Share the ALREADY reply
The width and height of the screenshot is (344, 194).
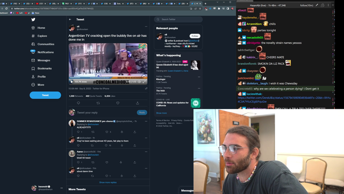point(135,132)
